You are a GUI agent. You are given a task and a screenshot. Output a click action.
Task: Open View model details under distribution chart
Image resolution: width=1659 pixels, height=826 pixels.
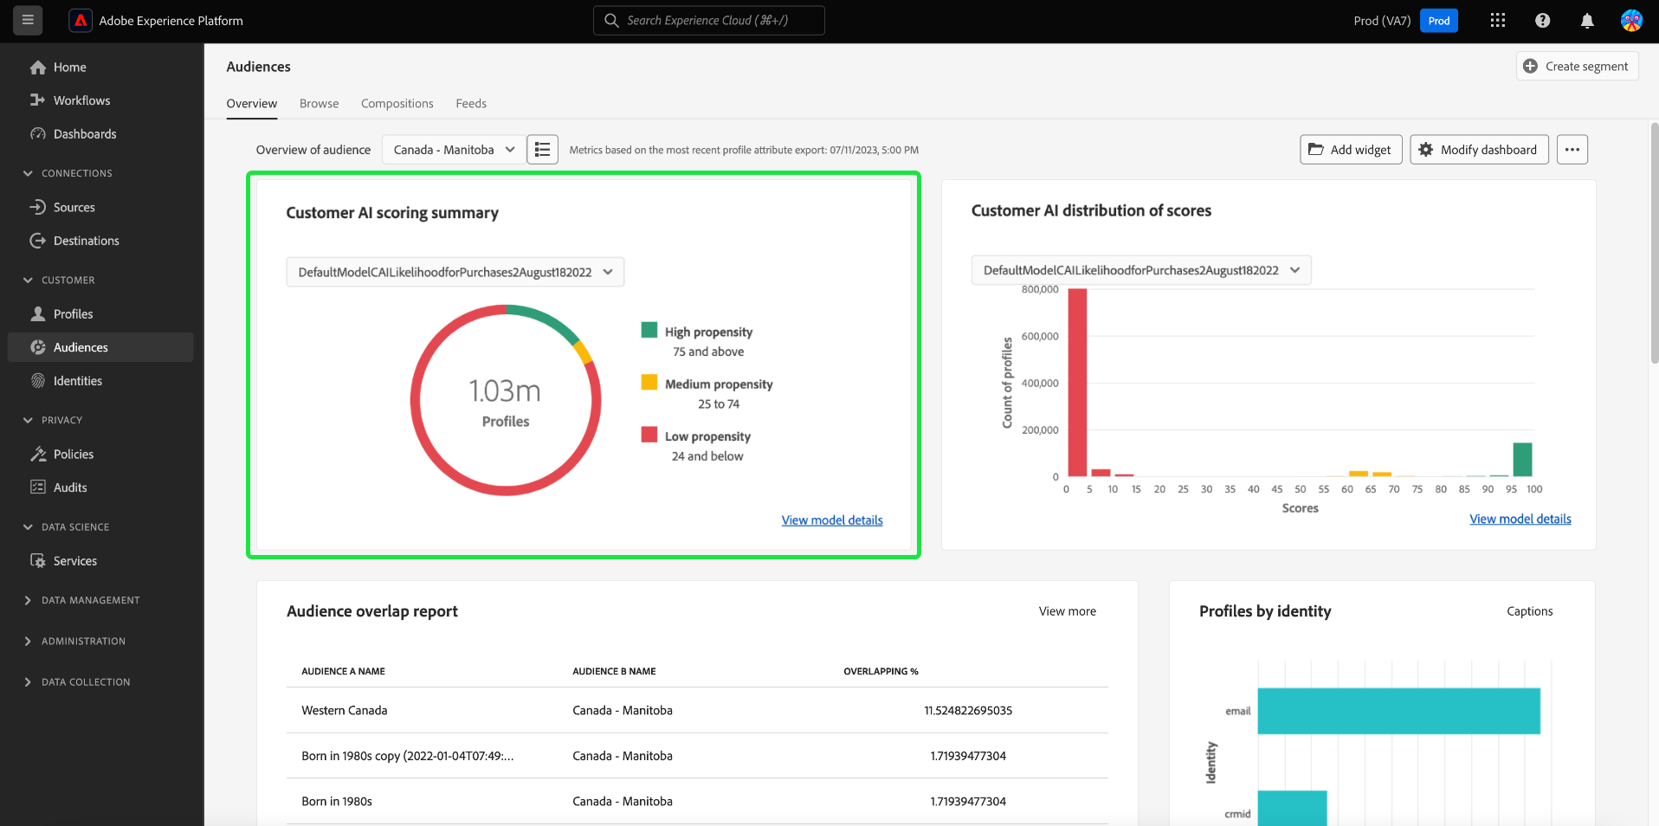[1520, 519]
